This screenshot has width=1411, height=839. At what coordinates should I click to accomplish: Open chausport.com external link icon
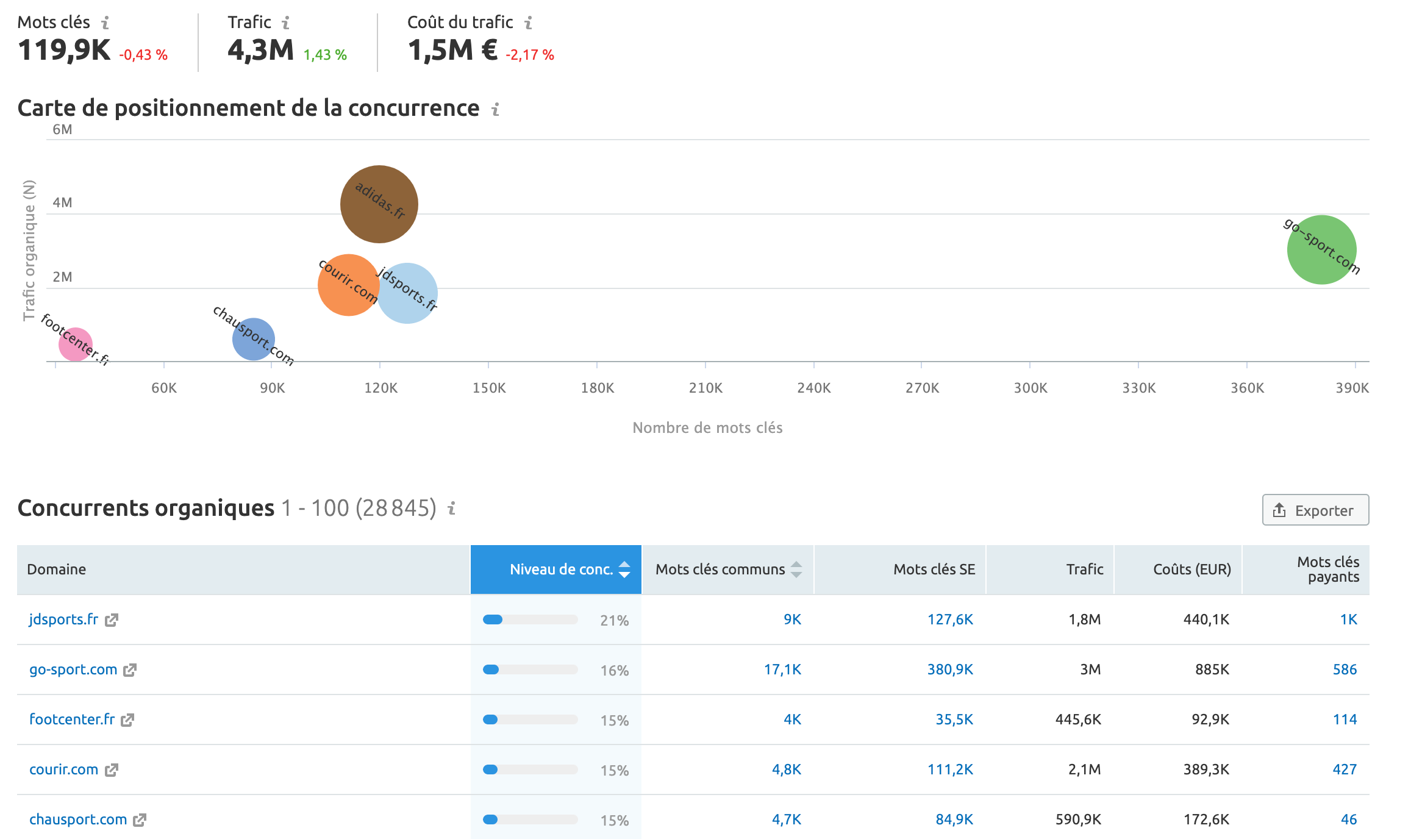pos(140,820)
